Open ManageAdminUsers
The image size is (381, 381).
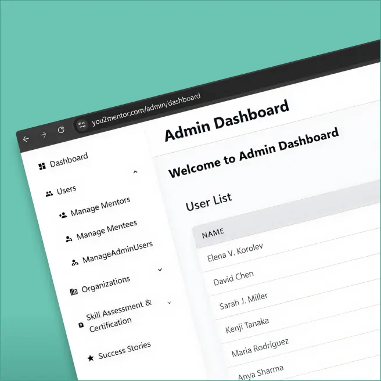pos(117,252)
